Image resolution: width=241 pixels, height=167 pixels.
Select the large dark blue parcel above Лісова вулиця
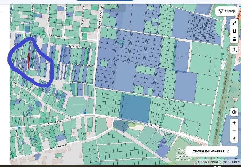(x=136, y=107)
